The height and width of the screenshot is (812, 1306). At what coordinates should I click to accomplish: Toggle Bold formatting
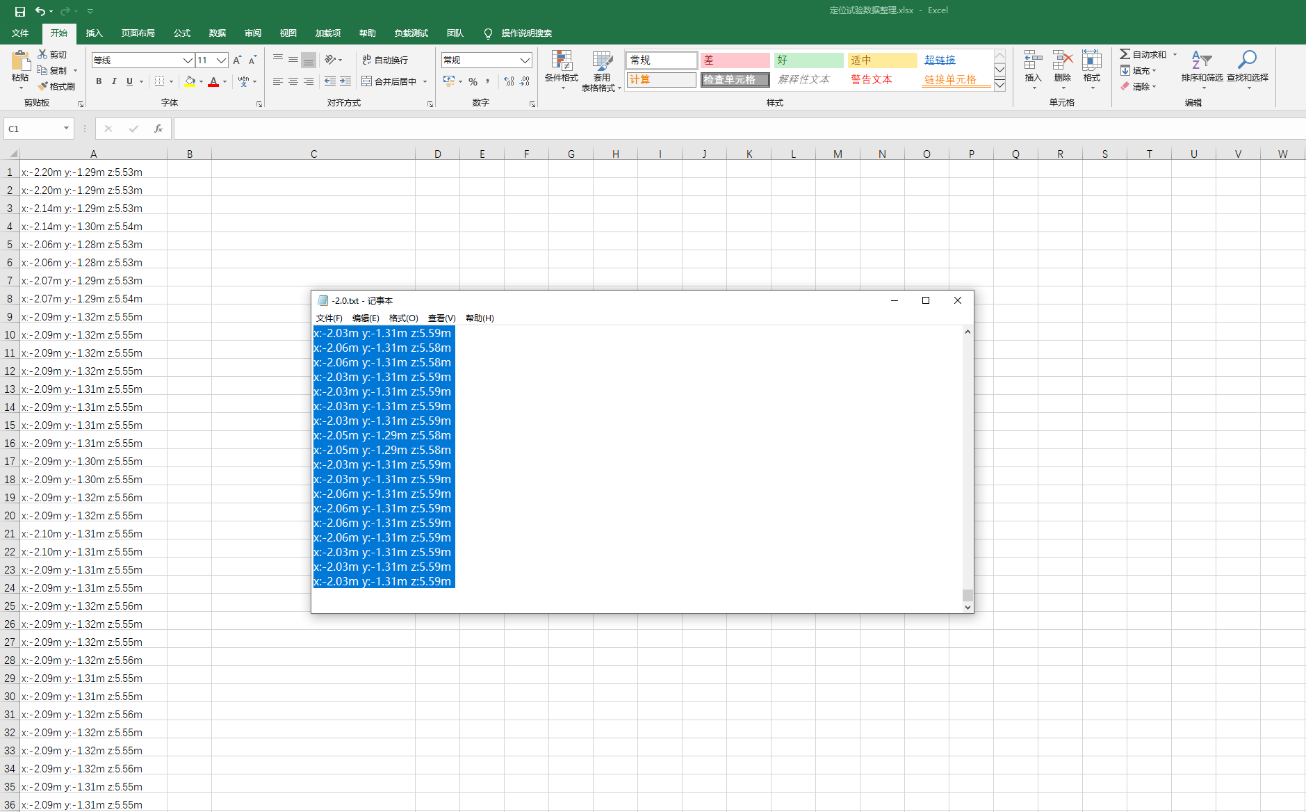click(x=99, y=81)
